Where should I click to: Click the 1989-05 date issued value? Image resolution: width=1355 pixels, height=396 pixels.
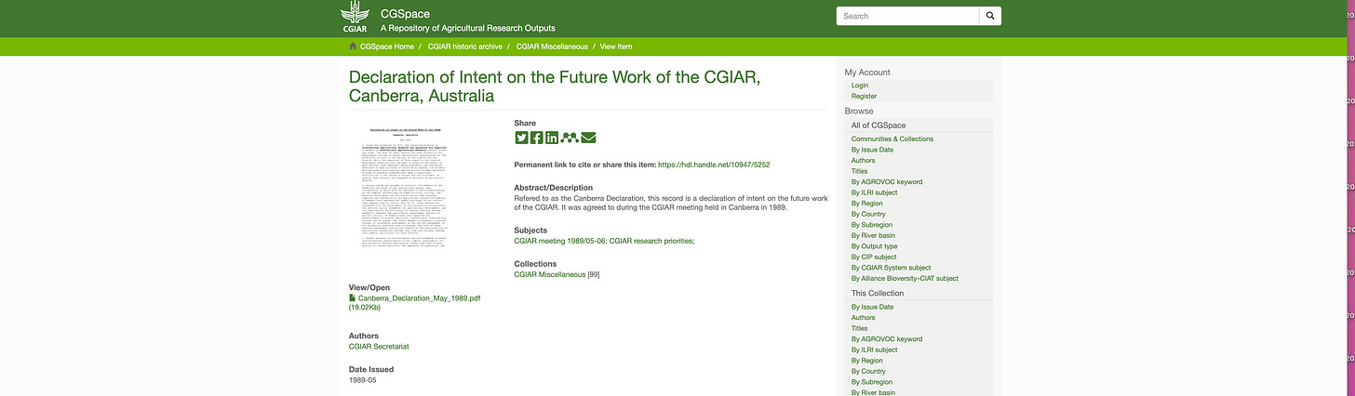pos(365,379)
